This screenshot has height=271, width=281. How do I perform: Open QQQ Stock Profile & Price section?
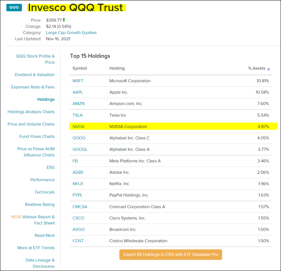(x=35, y=59)
